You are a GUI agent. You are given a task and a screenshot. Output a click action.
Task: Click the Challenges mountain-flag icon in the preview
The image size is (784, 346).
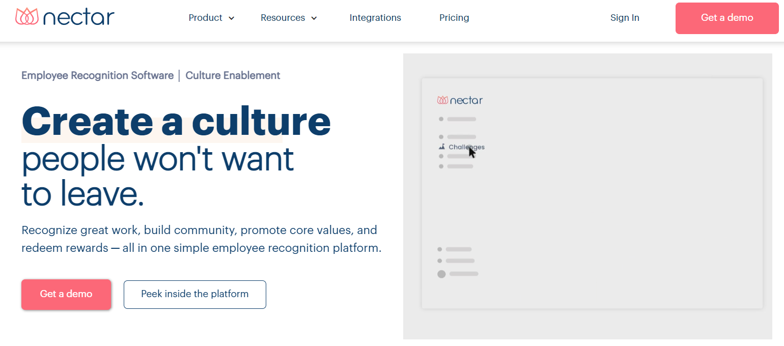(442, 147)
